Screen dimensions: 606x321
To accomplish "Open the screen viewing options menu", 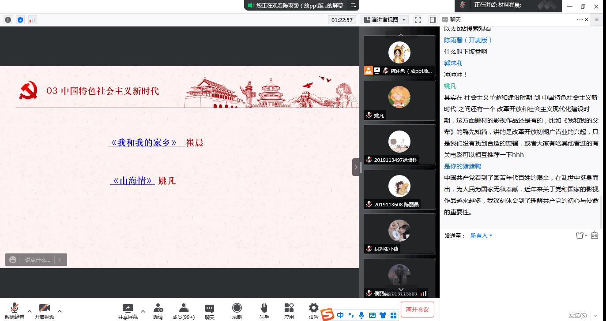I will click(x=353, y=5).
